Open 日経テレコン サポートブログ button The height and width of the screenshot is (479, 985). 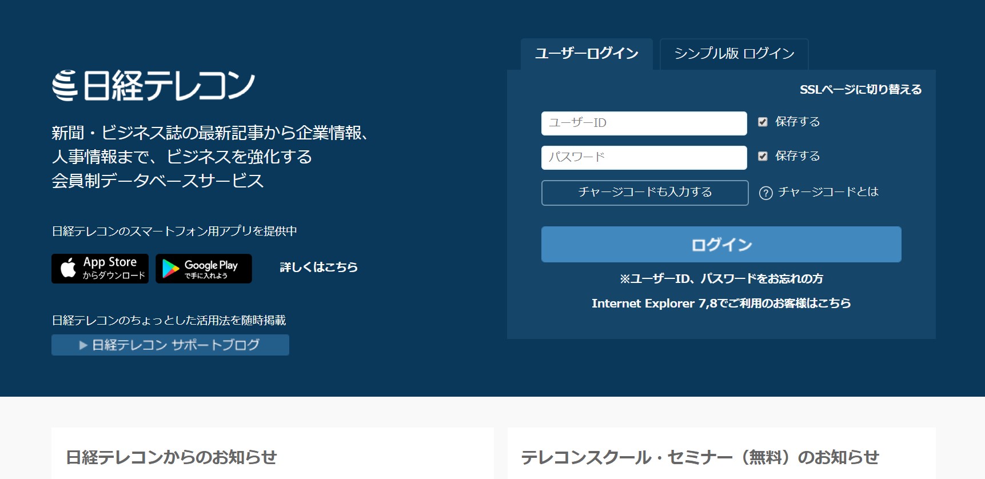pyautogui.click(x=170, y=345)
